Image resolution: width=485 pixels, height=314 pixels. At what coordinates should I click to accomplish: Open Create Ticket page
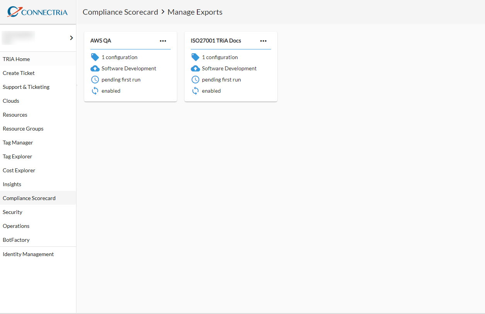(38, 73)
